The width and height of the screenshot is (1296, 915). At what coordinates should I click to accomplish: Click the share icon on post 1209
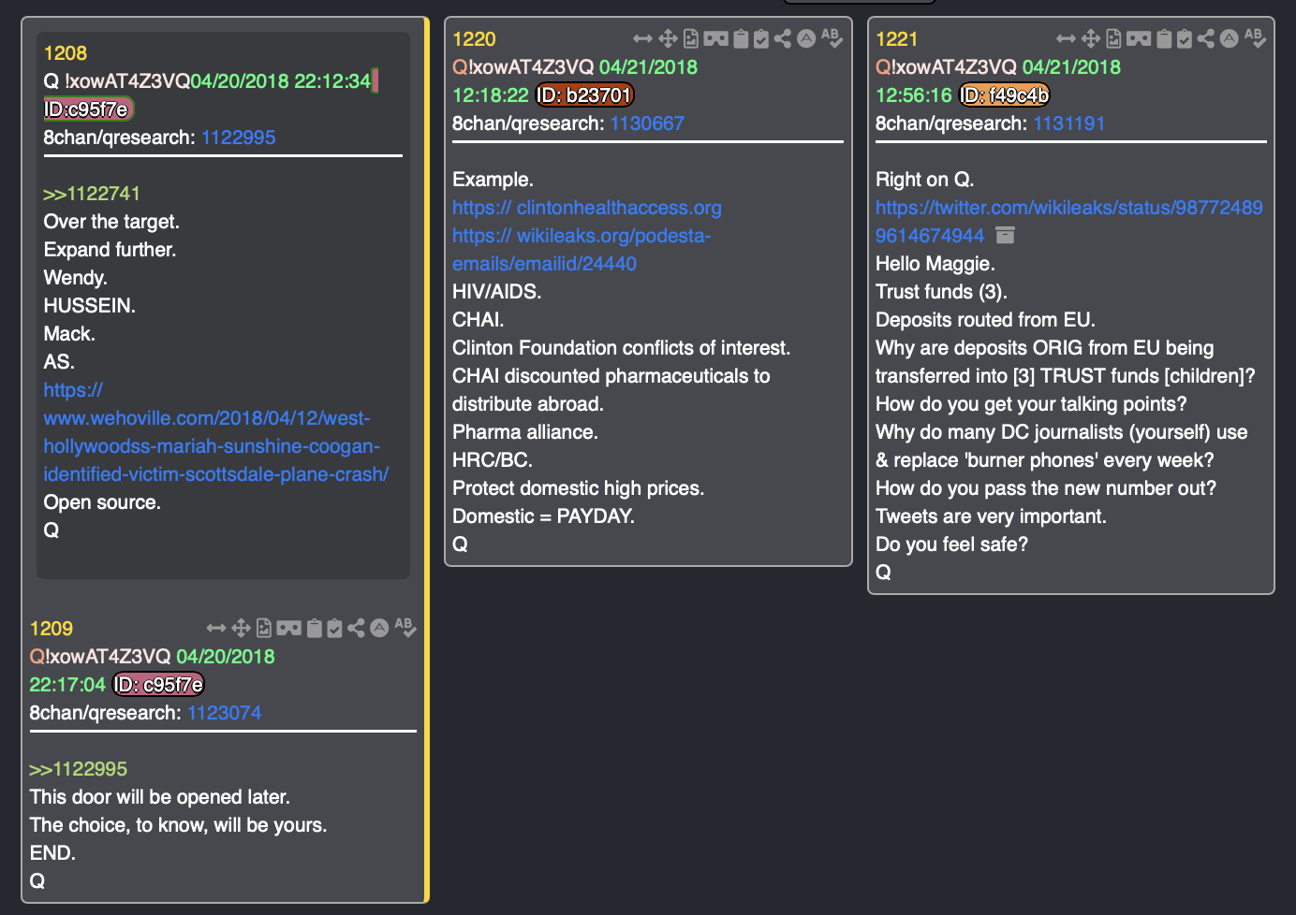[356, 628]
